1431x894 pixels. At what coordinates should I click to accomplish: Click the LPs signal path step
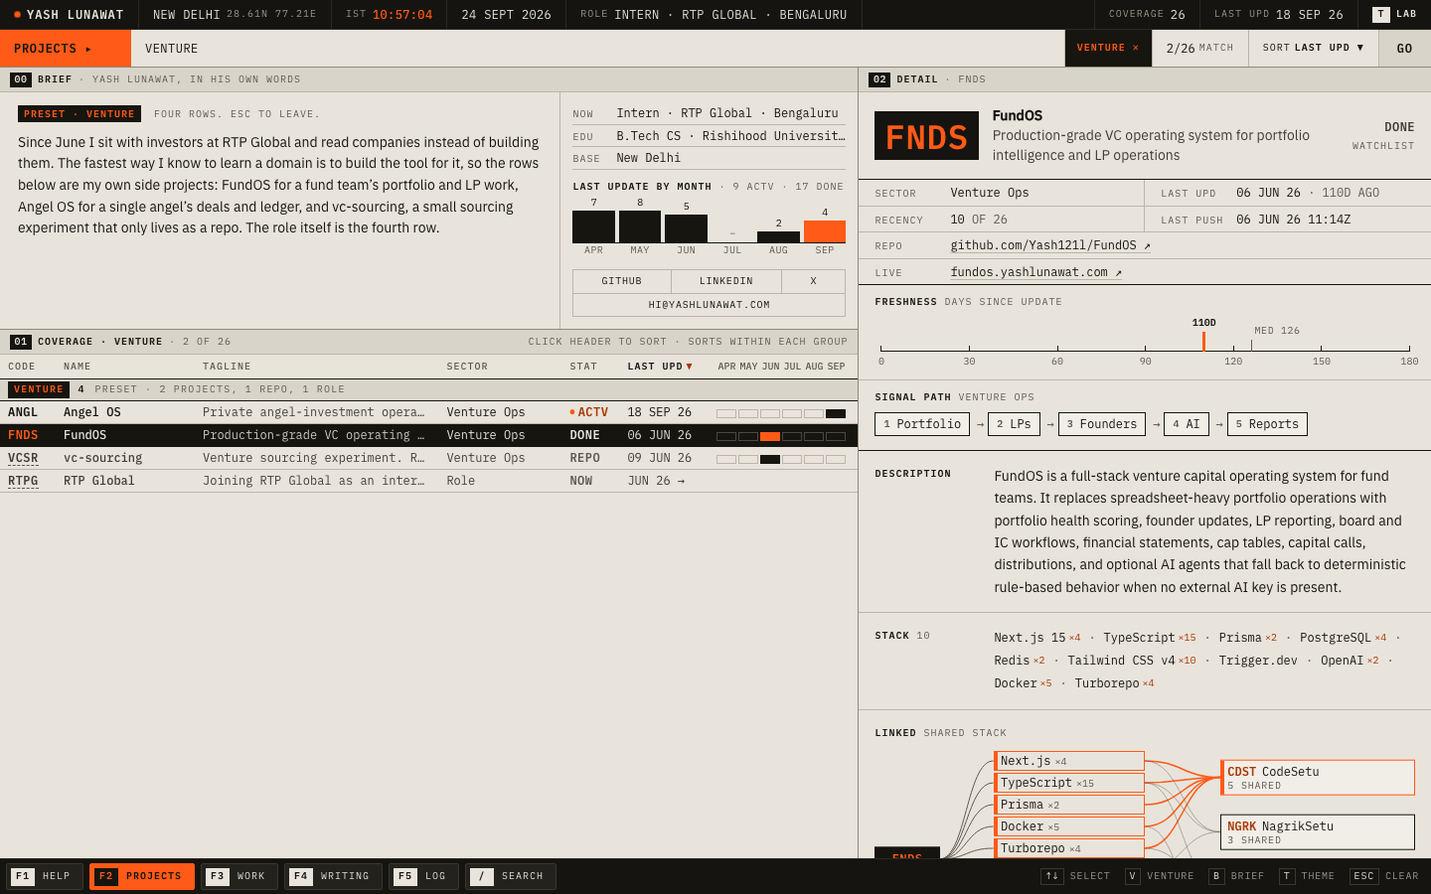(1014, 424)
